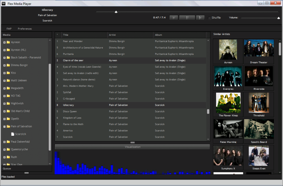283x186 pixels.
Task: Expand the Dimmu Borgir folder
Action: (x=4, y=65)
